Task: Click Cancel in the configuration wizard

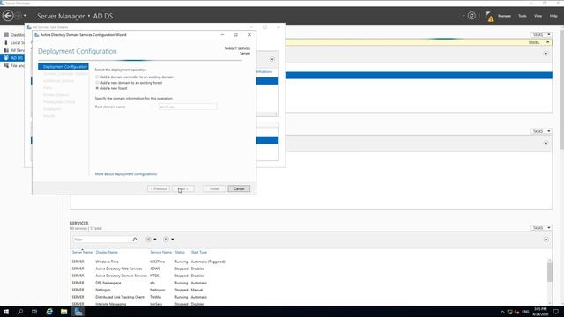Action: pyautogui.click(x=239, y=188)
